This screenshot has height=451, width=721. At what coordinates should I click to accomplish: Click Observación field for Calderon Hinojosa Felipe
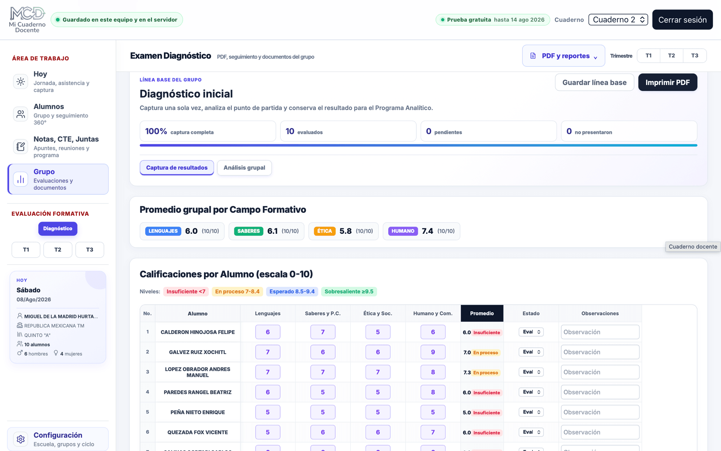pos(600,332)
